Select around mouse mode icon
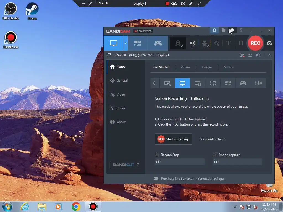283x212 pixels. pos(213,83)
